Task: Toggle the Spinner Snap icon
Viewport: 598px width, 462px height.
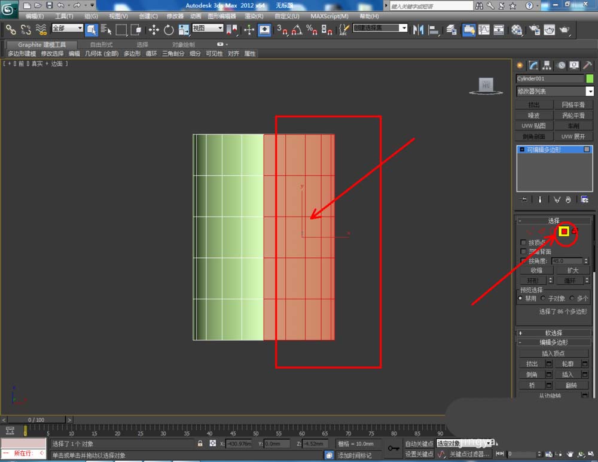Action: pos(327,29)
